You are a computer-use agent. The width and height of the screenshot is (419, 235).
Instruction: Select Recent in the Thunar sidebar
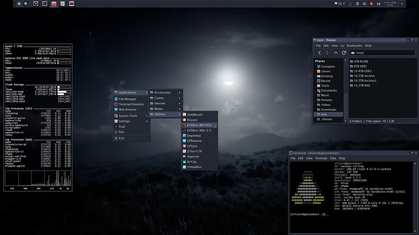[x=329, y=81]
